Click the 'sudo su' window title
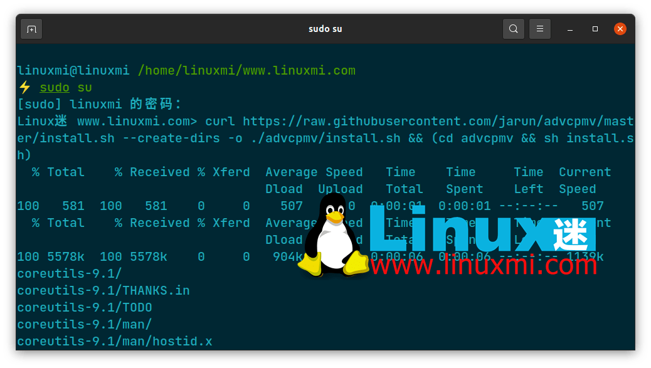This screenshot has height=368, width=651. point(325,29)
